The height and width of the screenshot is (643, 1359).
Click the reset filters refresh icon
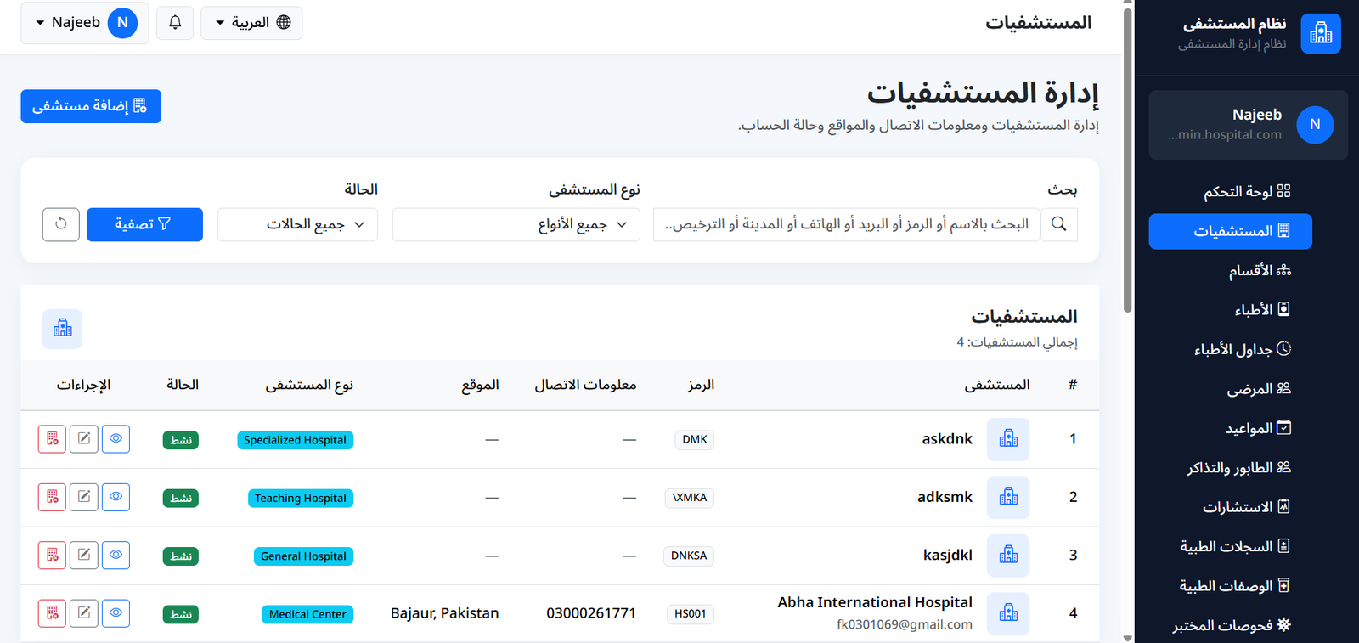pos(61,224)
